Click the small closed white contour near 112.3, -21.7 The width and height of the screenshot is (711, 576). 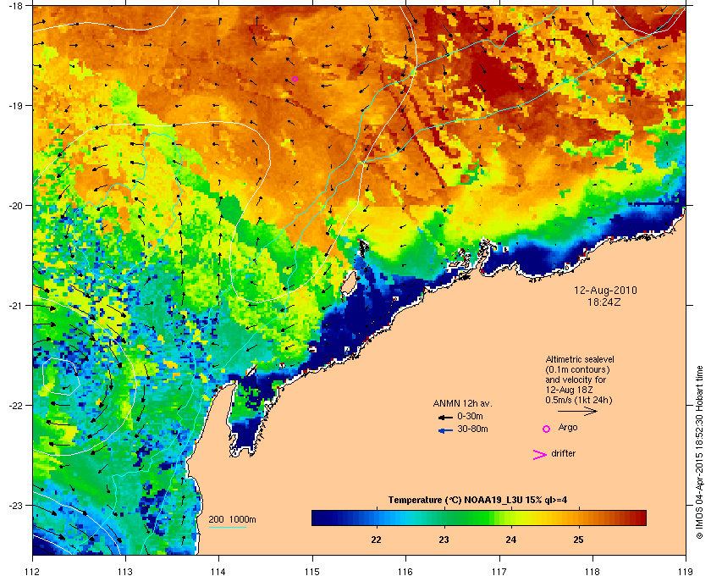coord(61,376)
